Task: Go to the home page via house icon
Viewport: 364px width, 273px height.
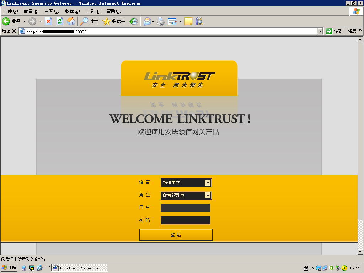Action: tap(71, 21)
